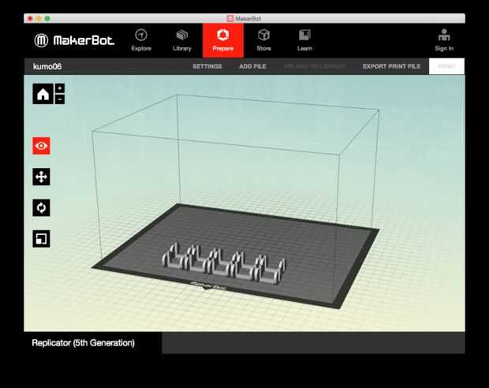Click the gray status bar area
Screen dimensions: 489x388
click(313, 343)
